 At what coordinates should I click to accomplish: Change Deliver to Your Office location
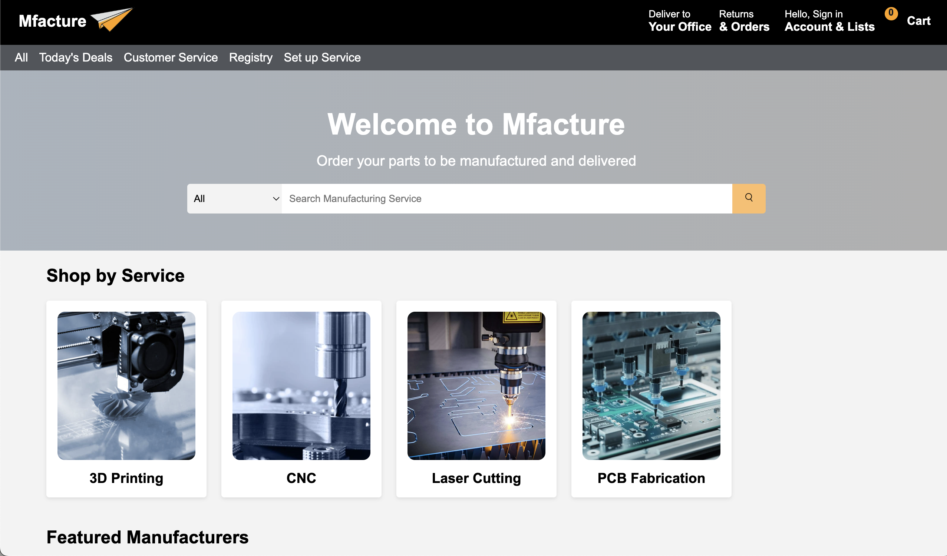pyautogui.click(x=679, y=21)
